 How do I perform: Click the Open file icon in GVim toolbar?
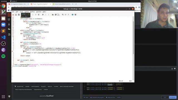tap(13, 15)
